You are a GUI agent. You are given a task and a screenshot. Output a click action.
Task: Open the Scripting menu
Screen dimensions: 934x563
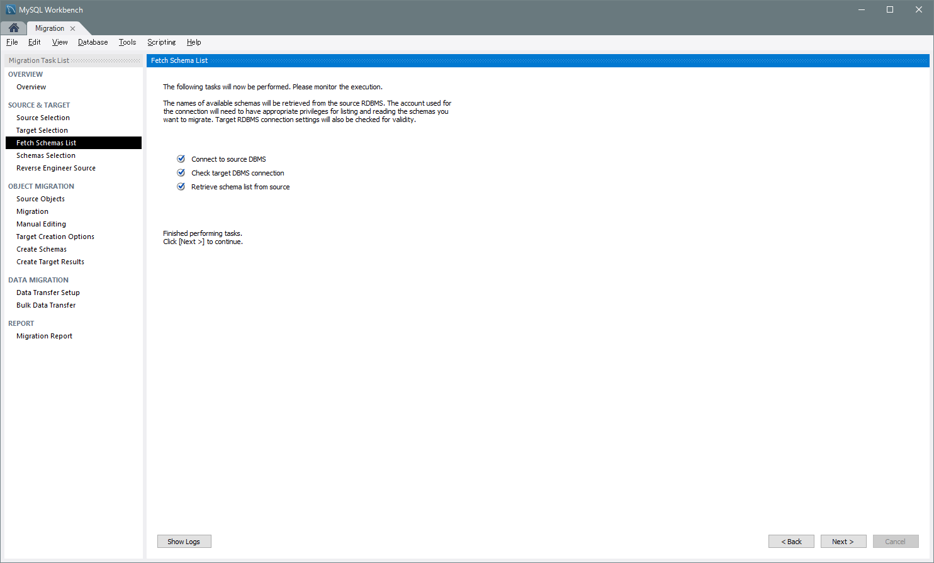[x=161, y=42]
